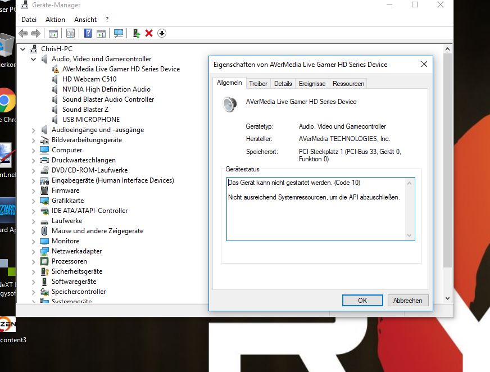The image size is (490, 372).
Task: Scan for hardware changes monitor icon
Action: (119, 33)
